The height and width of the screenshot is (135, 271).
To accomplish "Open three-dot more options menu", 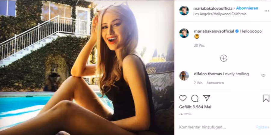I will pos(266,11).
